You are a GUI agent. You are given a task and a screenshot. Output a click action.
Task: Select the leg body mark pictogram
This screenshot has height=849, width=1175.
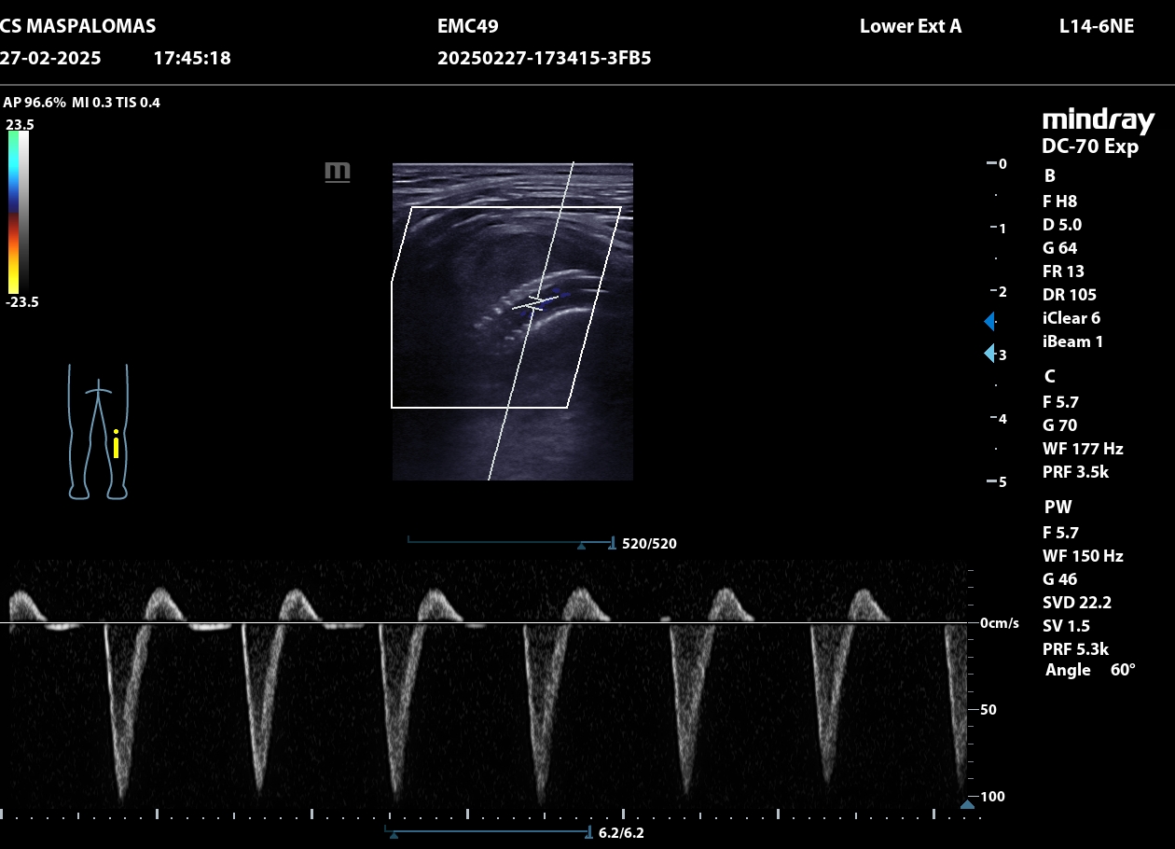[x=98, y=431]
